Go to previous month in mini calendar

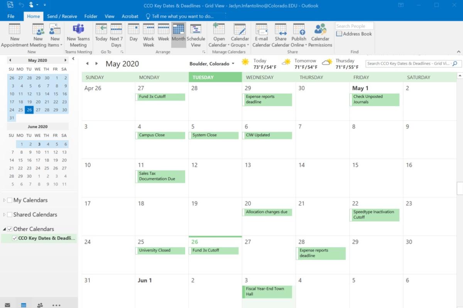[10, 60]
